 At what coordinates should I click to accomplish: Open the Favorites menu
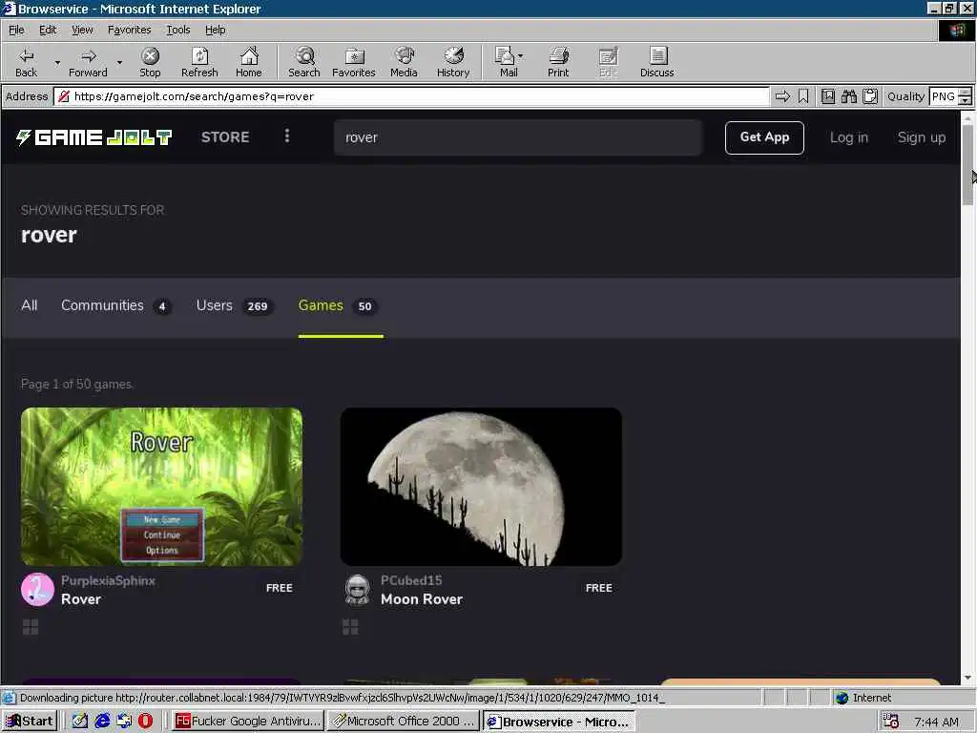[129, 30]
